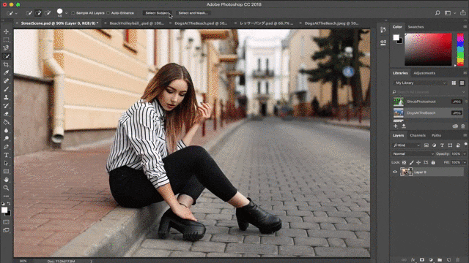Switch to the Channels tab
469x263 pixels.
418,135
